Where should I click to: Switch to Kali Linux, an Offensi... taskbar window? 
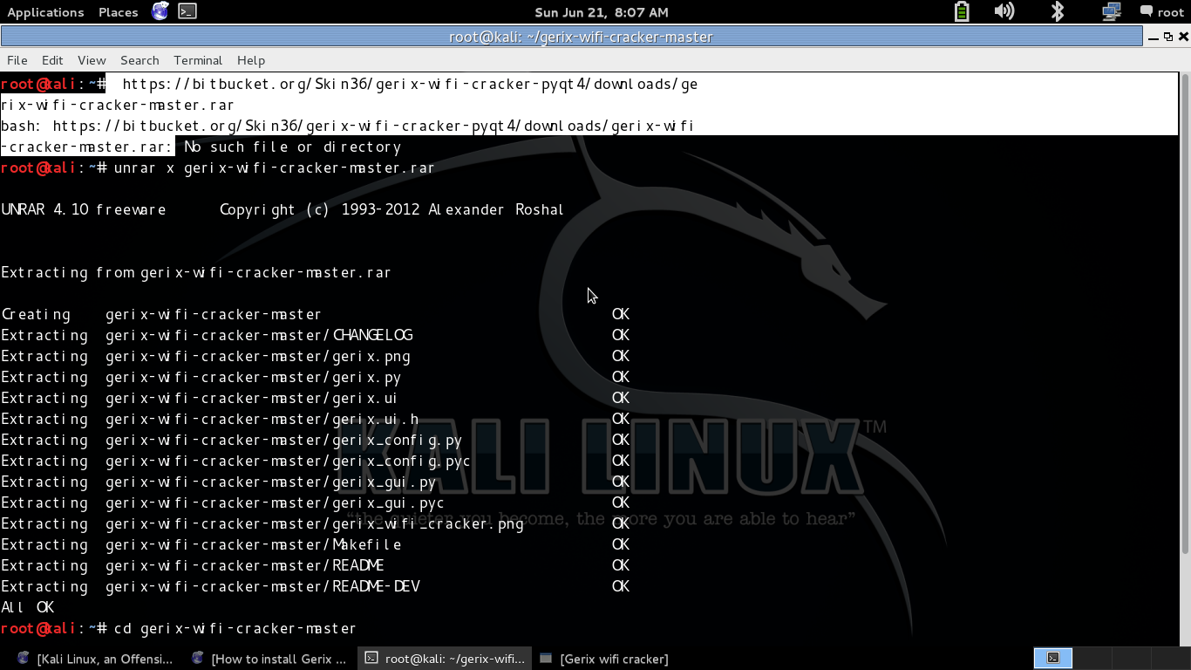pos(96,659)
